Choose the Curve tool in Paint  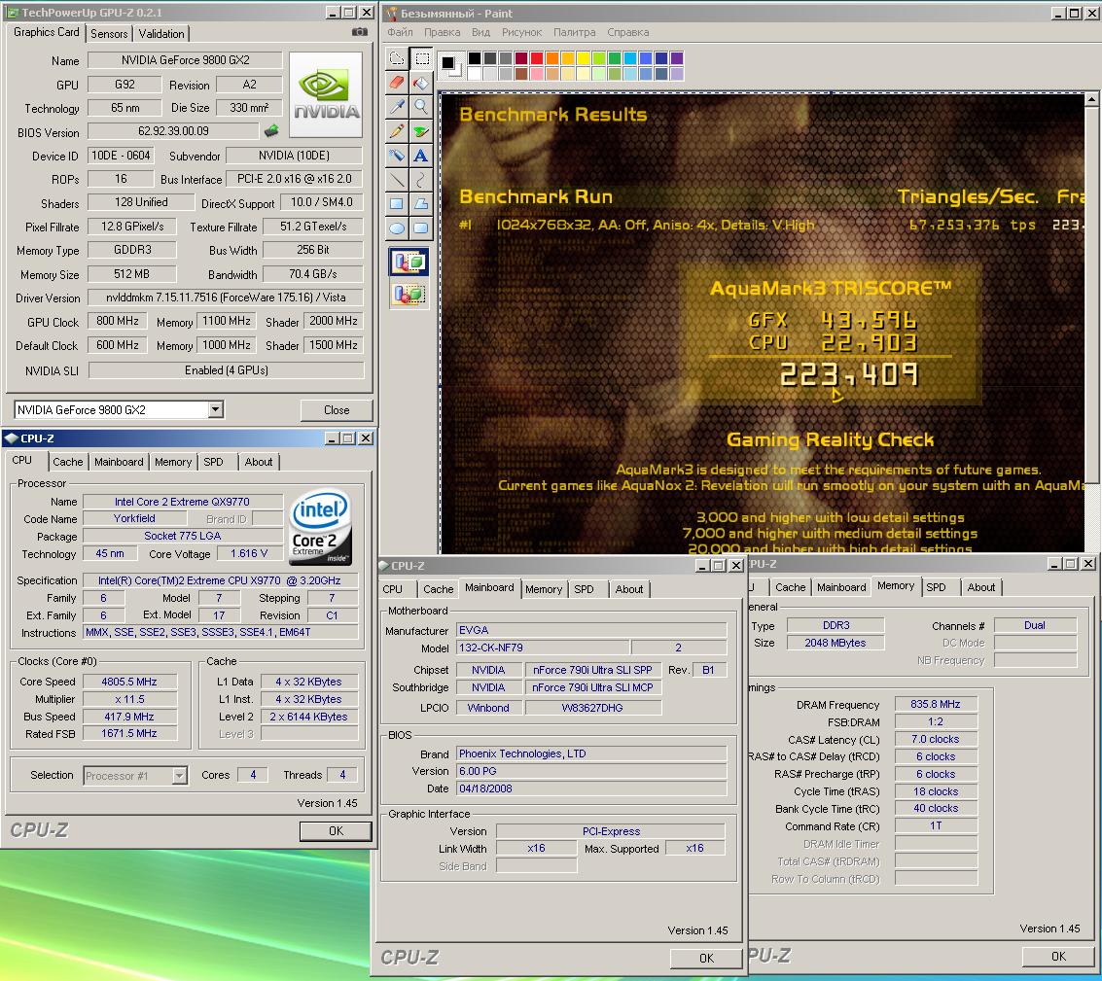point(421,180)
